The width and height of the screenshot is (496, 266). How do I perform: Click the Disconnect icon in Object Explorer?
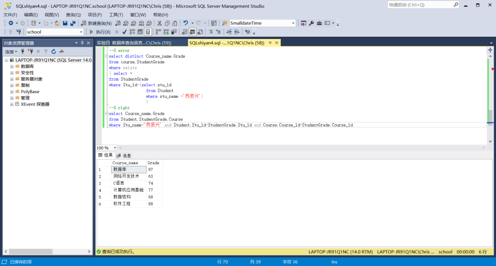click(30, 51)
